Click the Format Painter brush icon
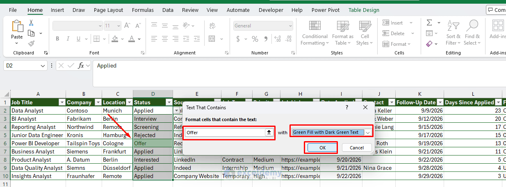Viewport: 506px width, 187px height. click(31, 43)
